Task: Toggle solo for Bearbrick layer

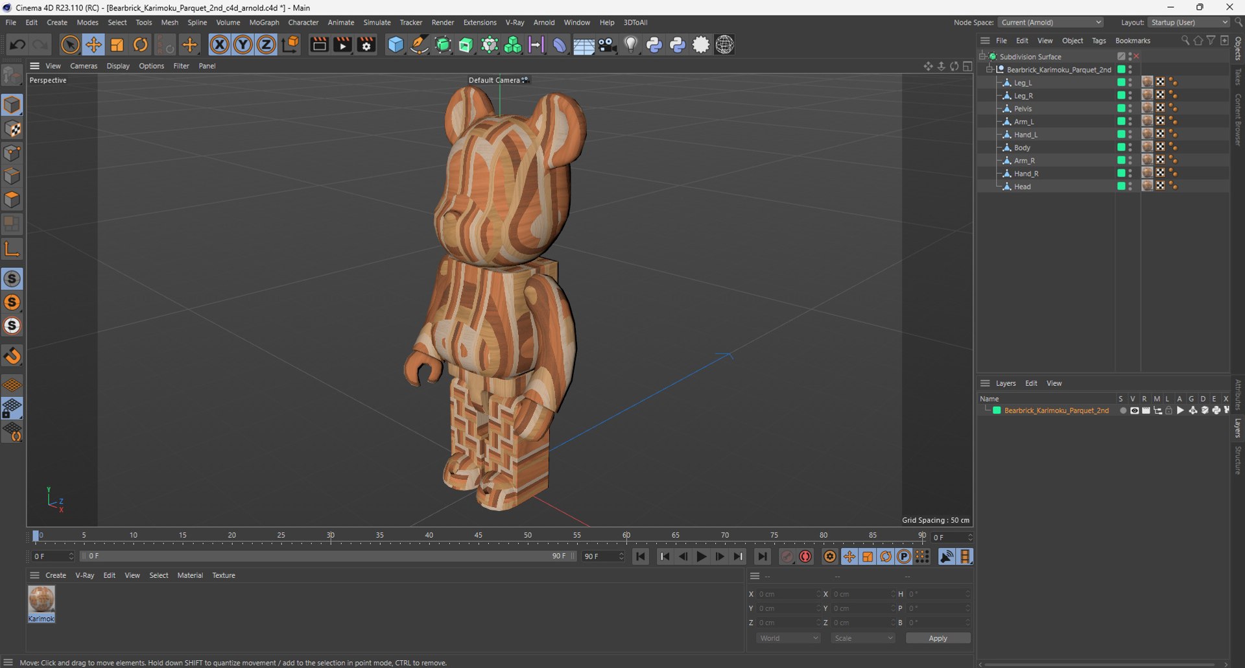Action: click(1122, 411)
